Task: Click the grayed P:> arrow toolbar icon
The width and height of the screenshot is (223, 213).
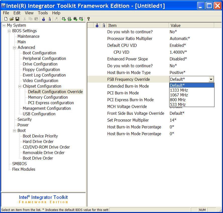Action: tap(57, 19)
